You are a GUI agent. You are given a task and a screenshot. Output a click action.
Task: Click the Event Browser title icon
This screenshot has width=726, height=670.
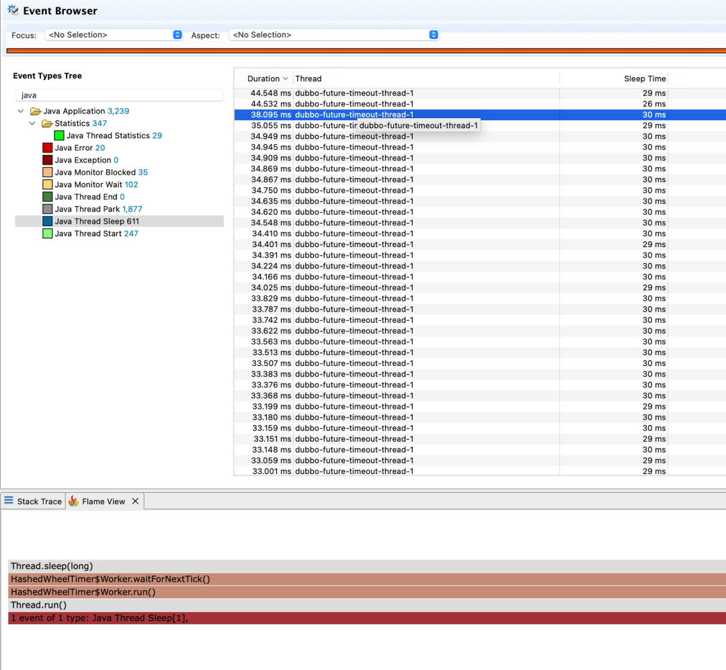(x=13, y=9)
